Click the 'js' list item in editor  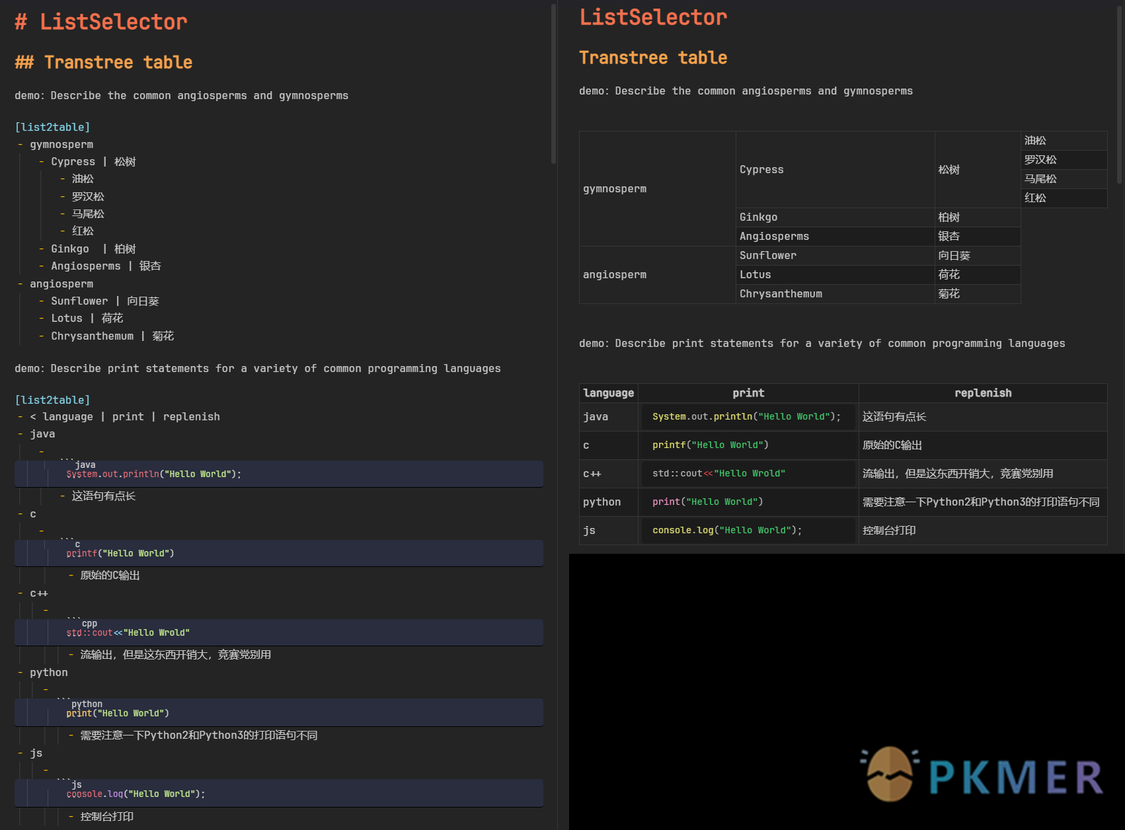point(36,753)
